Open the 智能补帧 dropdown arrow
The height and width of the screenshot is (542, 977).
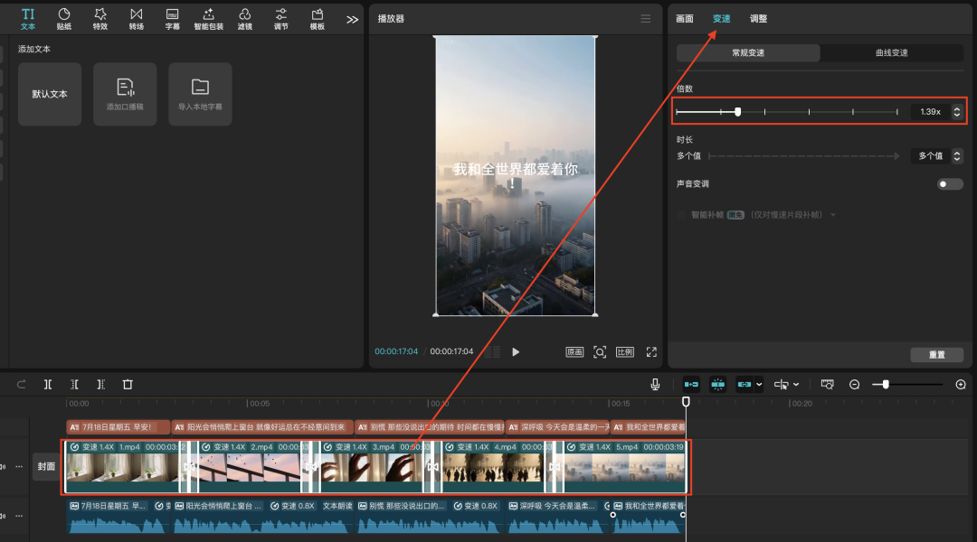pos(832,215)
